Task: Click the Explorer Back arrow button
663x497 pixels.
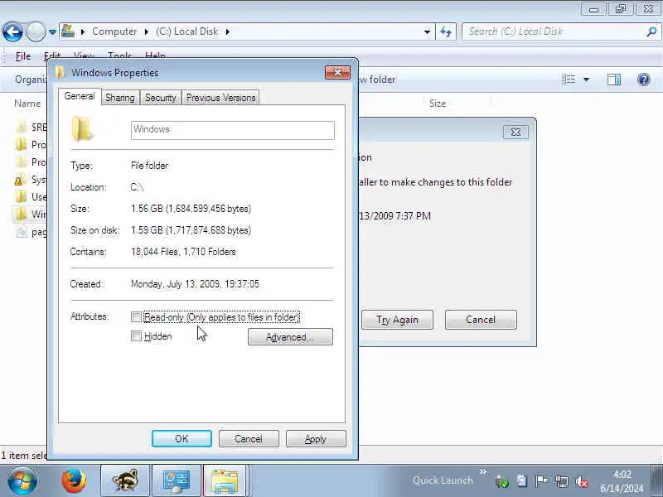Action: [x=12, y=31]
